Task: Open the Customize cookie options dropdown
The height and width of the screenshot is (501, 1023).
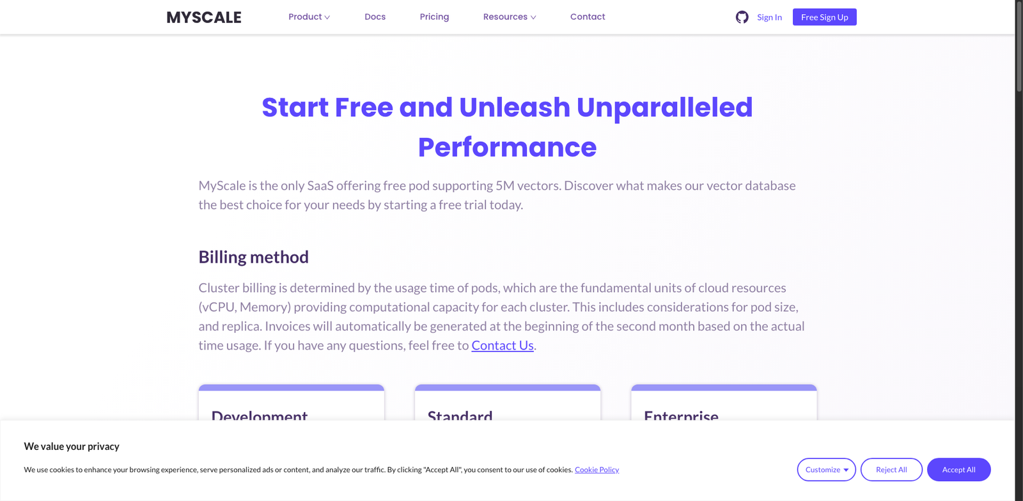Action: 826,469
